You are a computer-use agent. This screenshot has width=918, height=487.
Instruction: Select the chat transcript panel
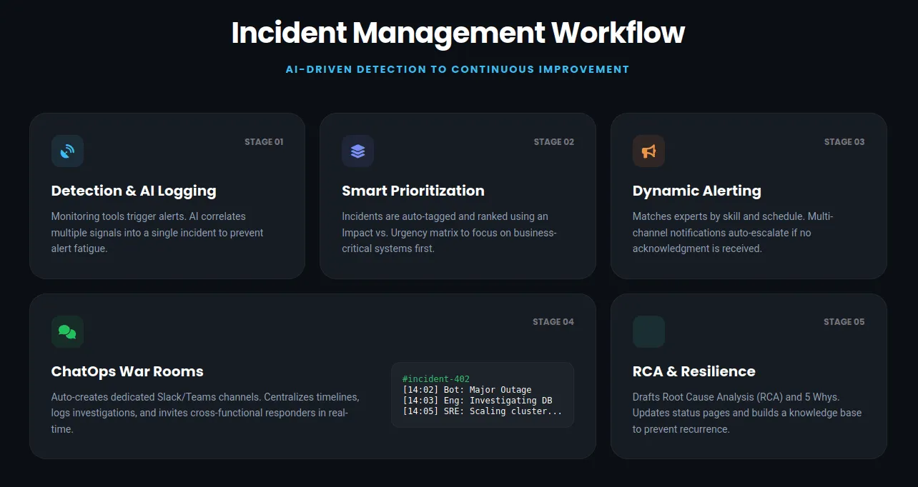pos(483,395)
